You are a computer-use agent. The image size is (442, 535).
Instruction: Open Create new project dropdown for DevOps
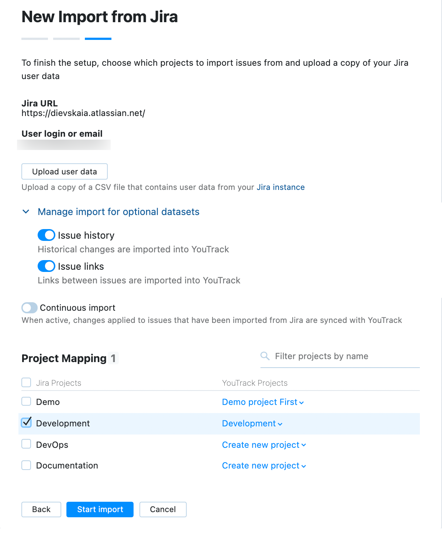coord(263,445)
